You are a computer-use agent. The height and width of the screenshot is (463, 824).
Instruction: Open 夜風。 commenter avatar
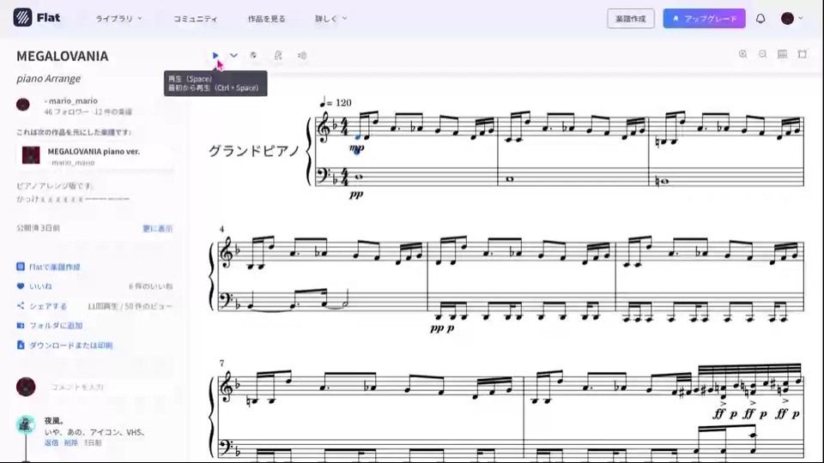(x=25, y=424)
